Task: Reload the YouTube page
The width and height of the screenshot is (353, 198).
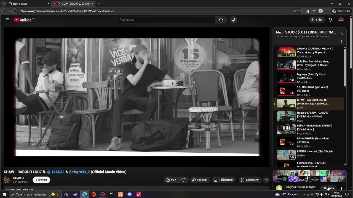Action: click(10, 11)
